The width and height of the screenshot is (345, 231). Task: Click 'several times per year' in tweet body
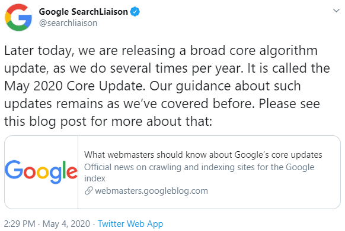point(177,68)
